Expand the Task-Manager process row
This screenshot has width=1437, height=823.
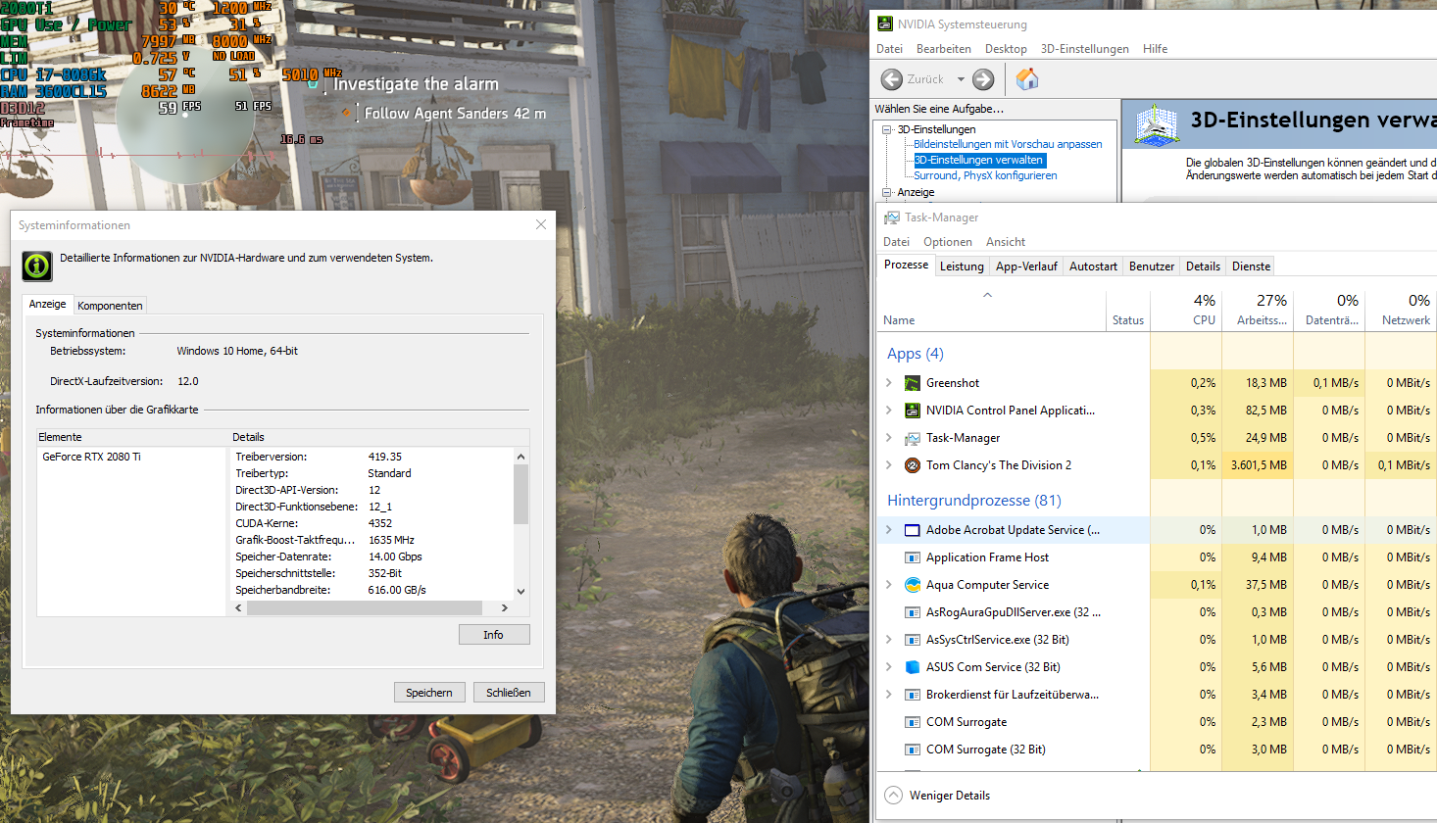click(x=889, y=438)
